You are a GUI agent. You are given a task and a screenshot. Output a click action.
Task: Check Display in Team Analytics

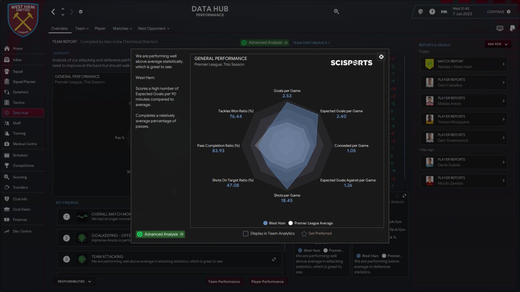tap(245, 234)
